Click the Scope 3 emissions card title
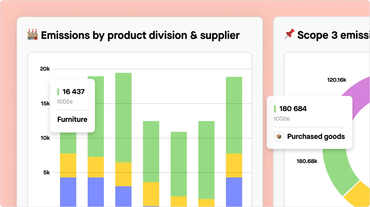This screenshot has height=207, width=370. coord(331,35)
